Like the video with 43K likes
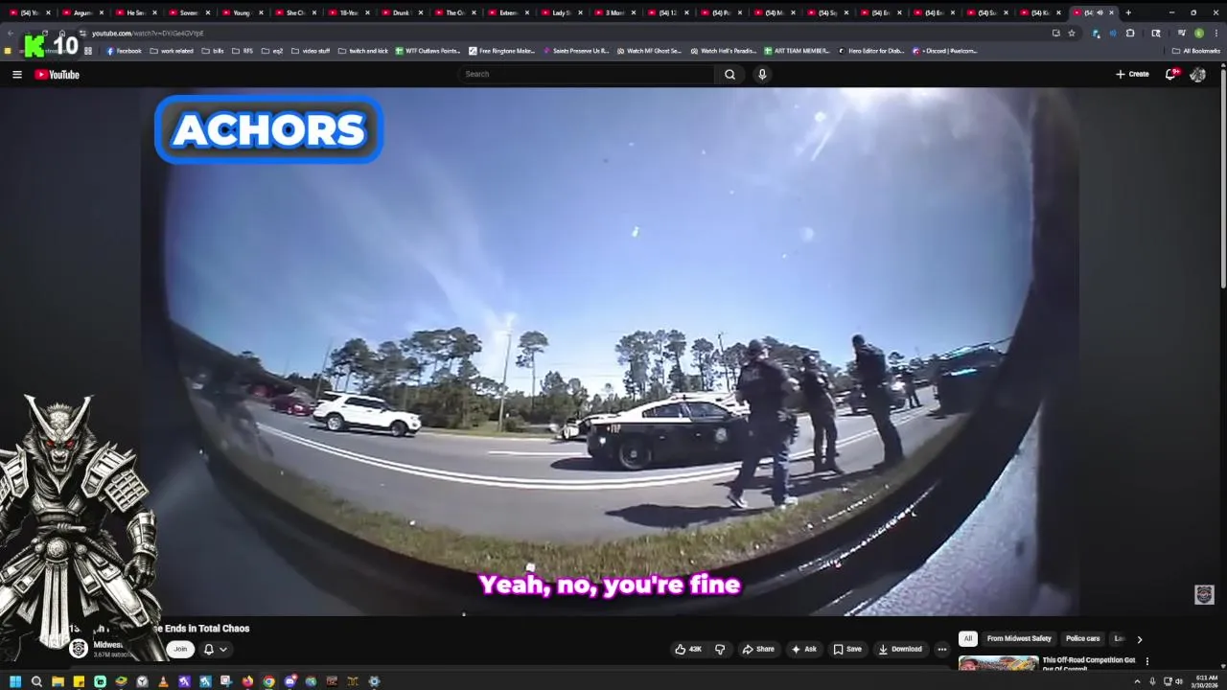1227x690 pixels. pos(688,649)
